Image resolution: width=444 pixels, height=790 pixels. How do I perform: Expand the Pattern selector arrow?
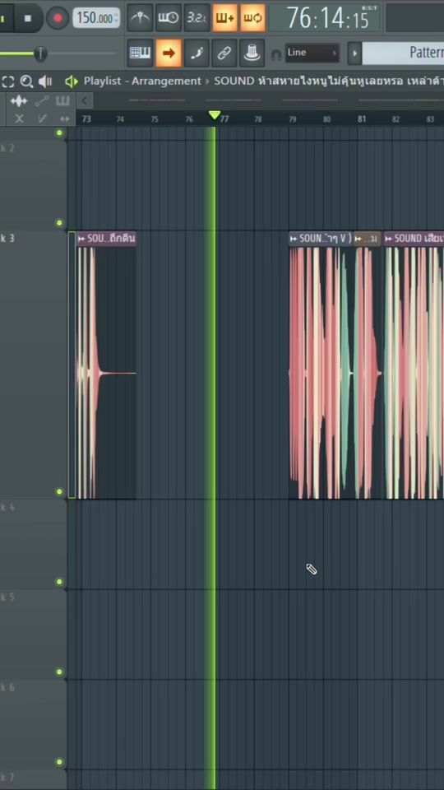pyautogui.click(x=354, y=53)
